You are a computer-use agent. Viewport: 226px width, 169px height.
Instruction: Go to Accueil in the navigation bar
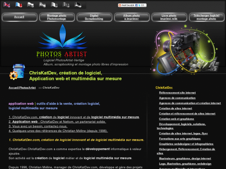(20, 17)
